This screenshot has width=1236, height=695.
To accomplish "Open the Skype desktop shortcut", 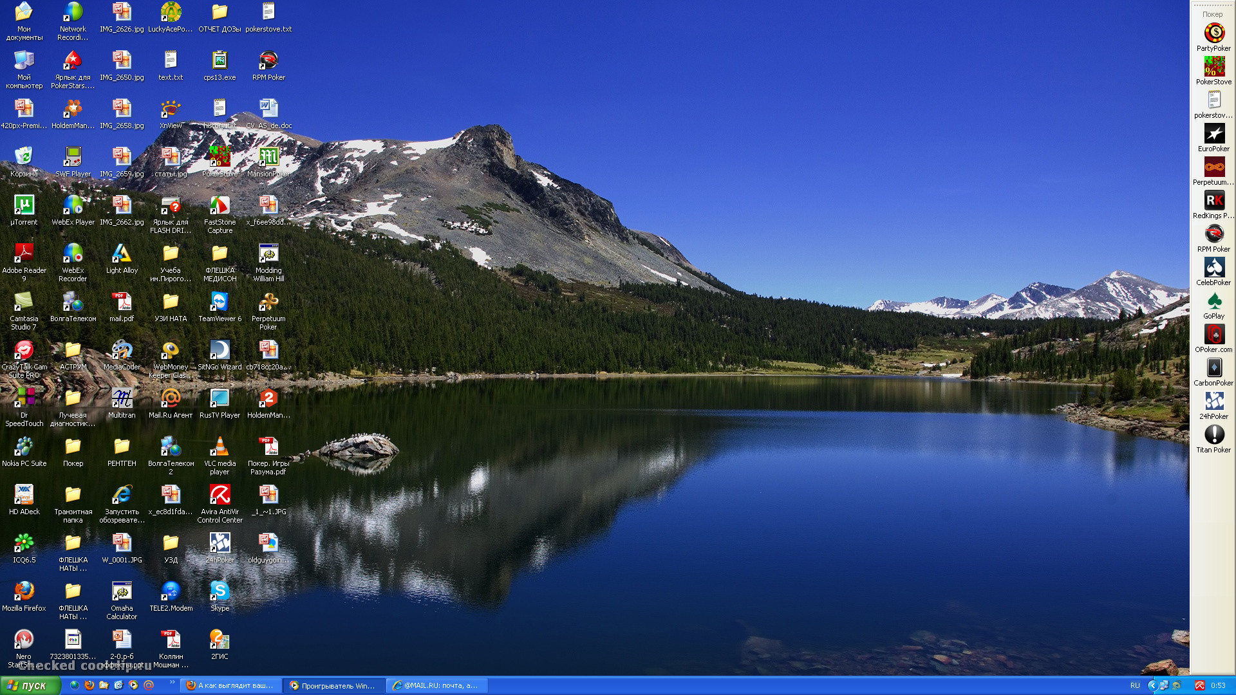I will (x=220, y=591).
